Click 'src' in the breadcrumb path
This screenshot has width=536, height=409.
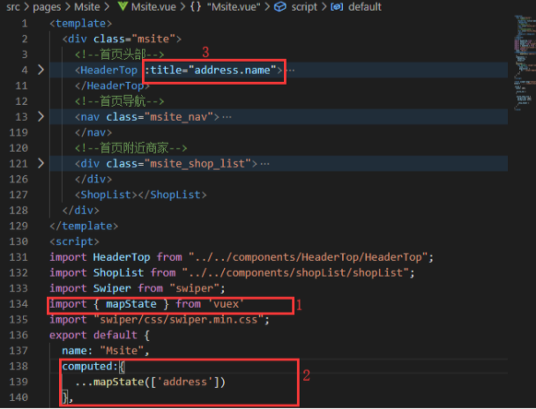pos(13,6)
